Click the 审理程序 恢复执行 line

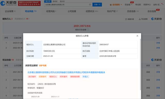(36, 88)
